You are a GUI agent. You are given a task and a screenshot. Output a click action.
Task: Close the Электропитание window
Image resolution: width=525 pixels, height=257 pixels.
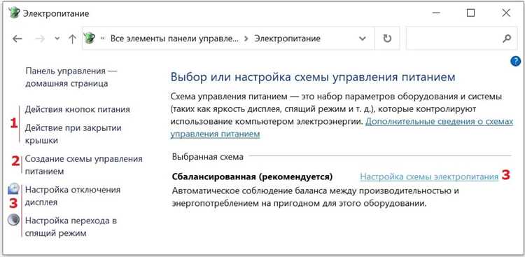click(506, 13)
